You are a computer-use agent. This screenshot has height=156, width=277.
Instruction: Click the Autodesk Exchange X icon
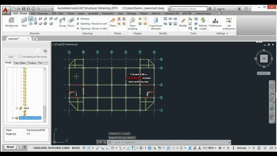click(x=239, y=9)
